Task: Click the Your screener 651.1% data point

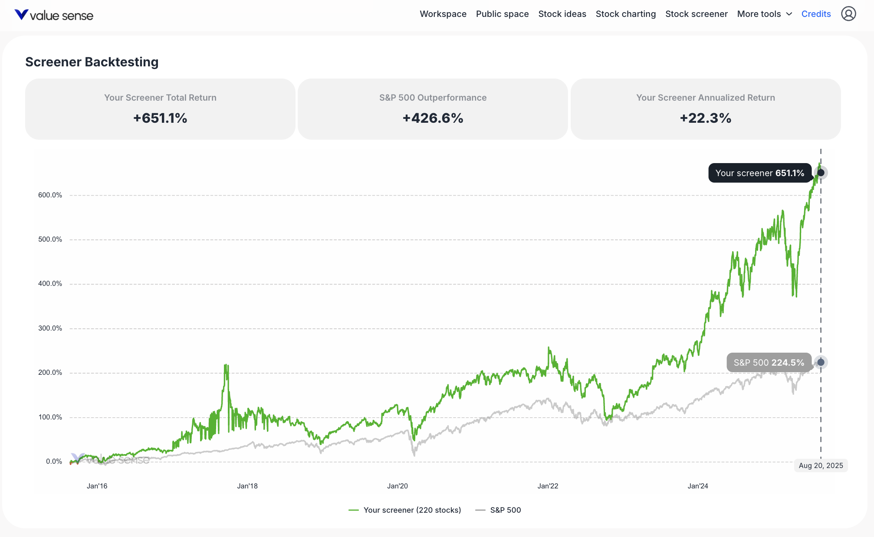Action: 821,173
